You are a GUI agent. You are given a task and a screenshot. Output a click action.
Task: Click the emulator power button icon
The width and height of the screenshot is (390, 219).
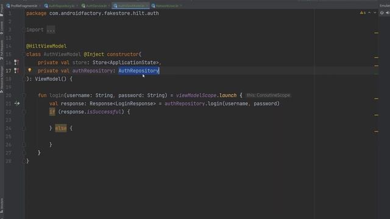point(382,13)
